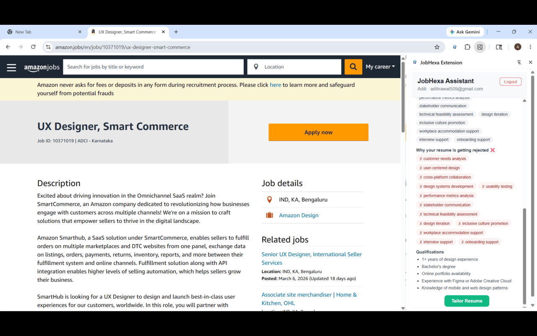Click the 'cross-platform collaboration' rejected tag

coord(445,177)
